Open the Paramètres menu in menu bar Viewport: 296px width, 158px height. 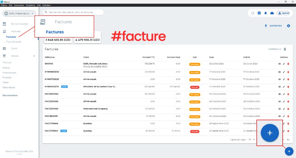(x=30, y=5)
